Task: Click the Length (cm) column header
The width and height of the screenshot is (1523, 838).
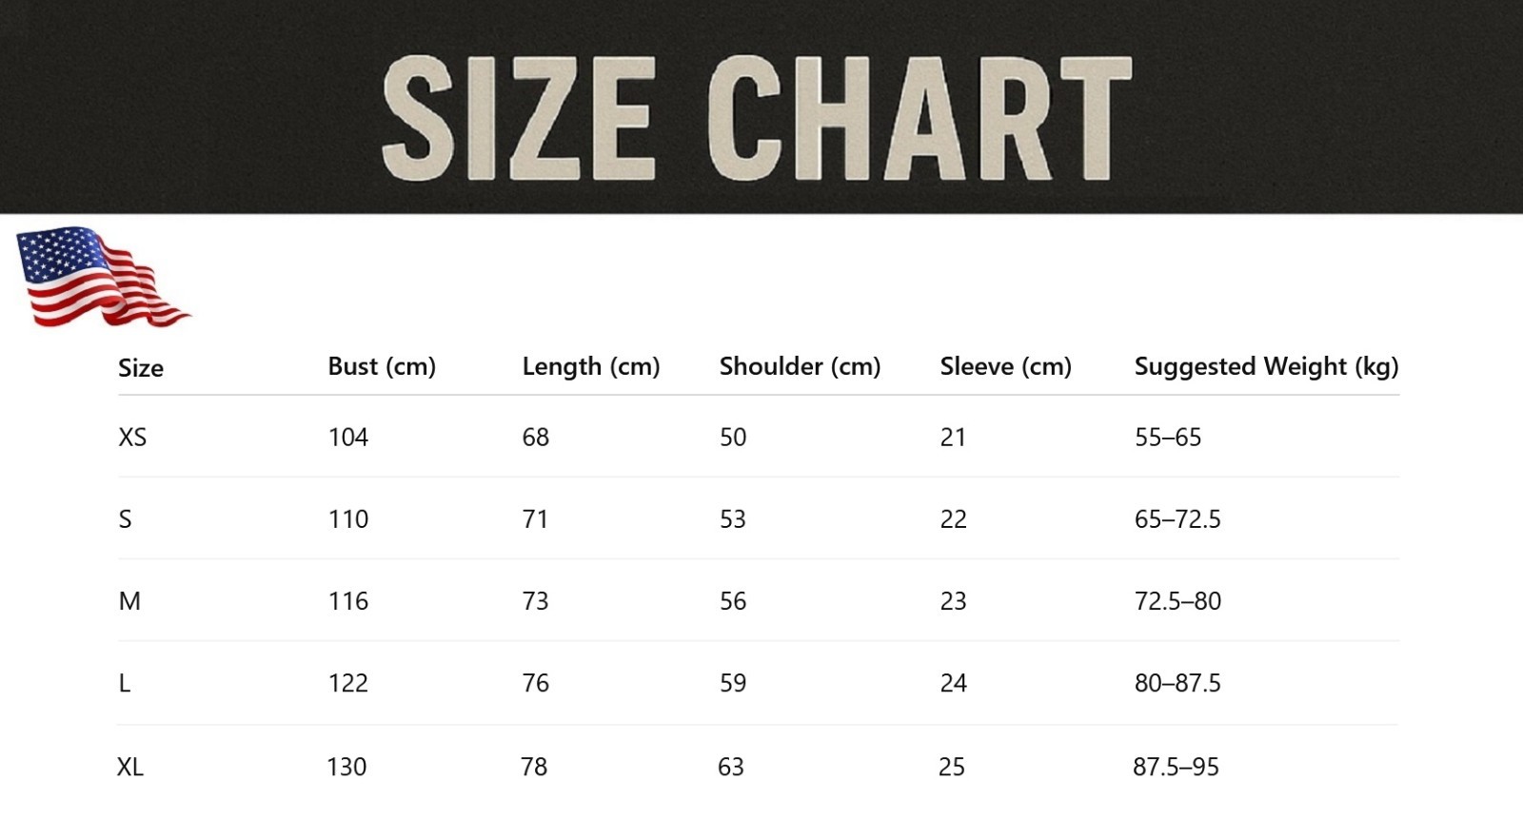Action: coord(591,367)
